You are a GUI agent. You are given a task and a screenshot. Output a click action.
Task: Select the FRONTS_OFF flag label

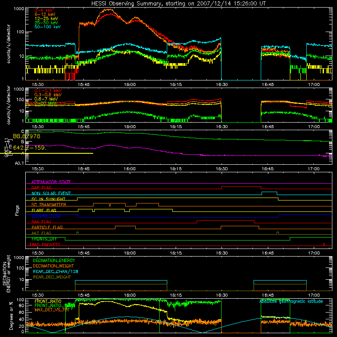point(44,239)
